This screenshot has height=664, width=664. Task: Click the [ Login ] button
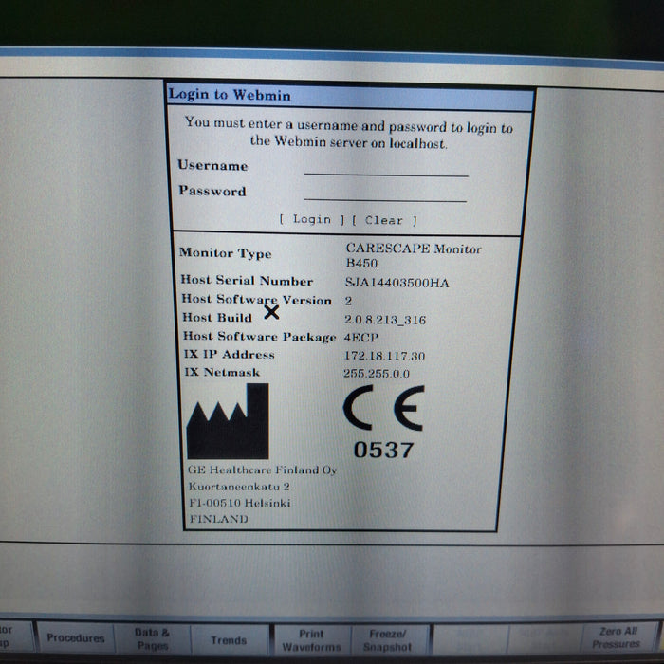[x=312, y=219]
